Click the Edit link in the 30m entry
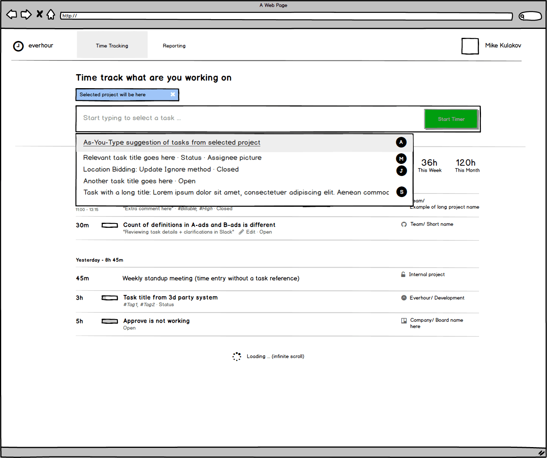Viewport: 547px width, 458px height. (250, 232)
